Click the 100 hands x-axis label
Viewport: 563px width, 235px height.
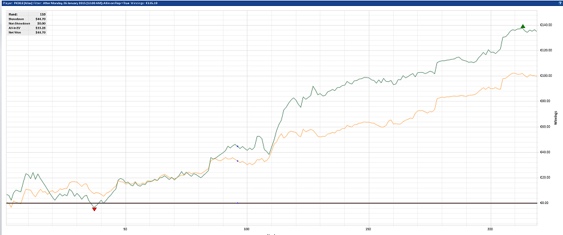click(x=247, y=228)
